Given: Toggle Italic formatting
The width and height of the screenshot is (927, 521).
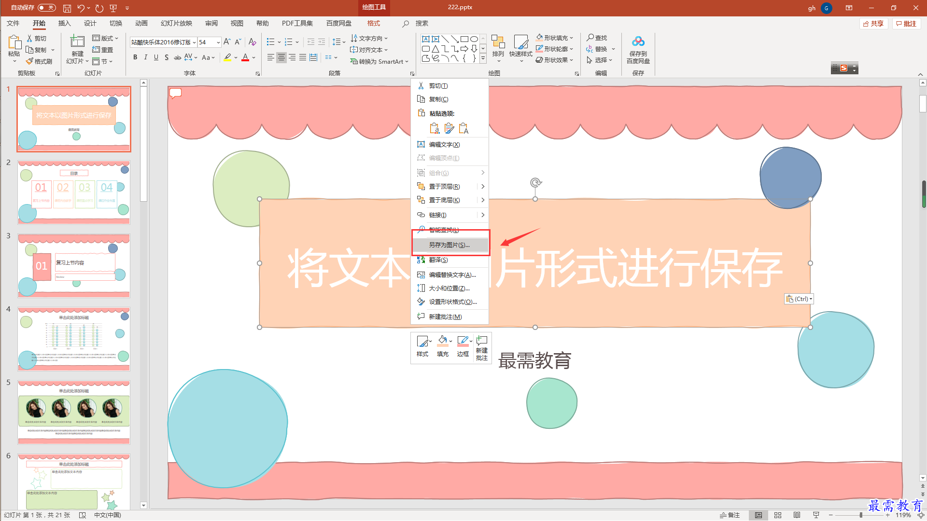Looking at the screenshot, I should point(146,57).
